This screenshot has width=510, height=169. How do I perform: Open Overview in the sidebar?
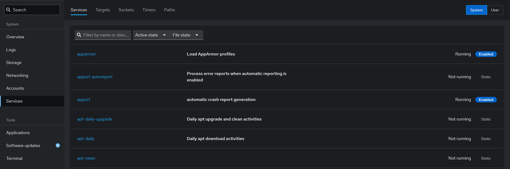32,37
